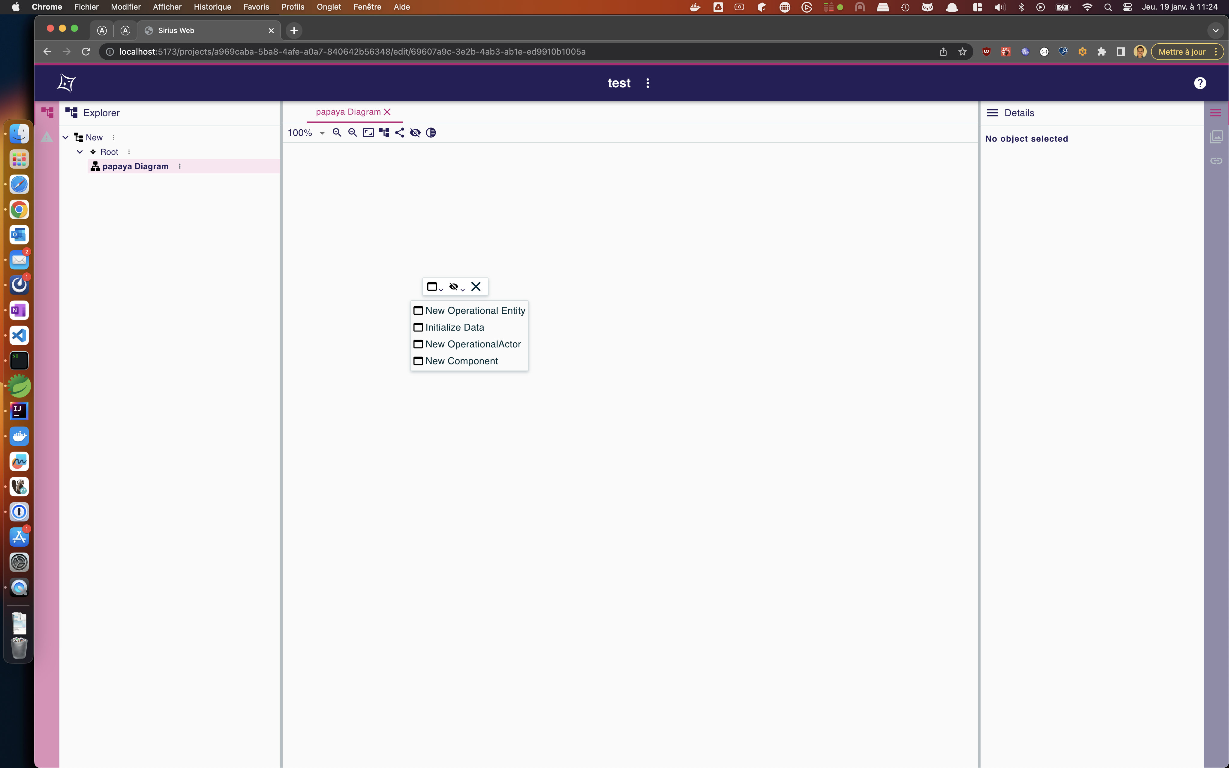The height and width of the screenshot is (768, 1229).
Task: Click the validation warning icon in left sidebar
Action: (x=47, y=136)
